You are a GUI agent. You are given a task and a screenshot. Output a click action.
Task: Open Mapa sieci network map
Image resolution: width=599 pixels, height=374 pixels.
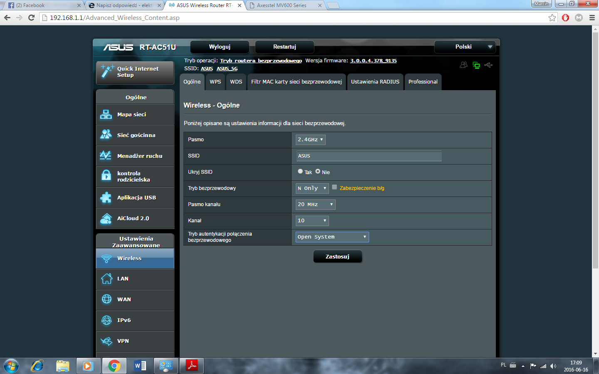pos(135,114)
